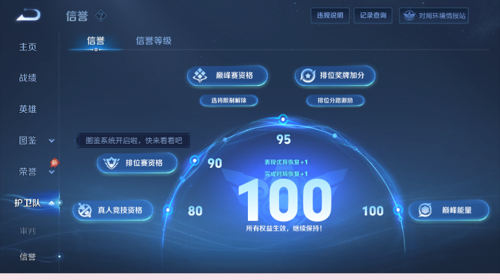Open the 信誉 sidebar sub-item
500x280 pixels.
pos(28,257)
